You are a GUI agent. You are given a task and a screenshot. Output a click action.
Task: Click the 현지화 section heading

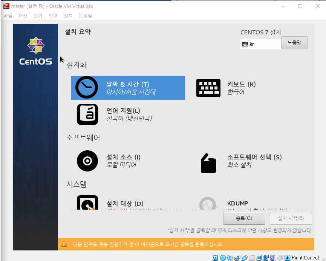click(77, 65)
